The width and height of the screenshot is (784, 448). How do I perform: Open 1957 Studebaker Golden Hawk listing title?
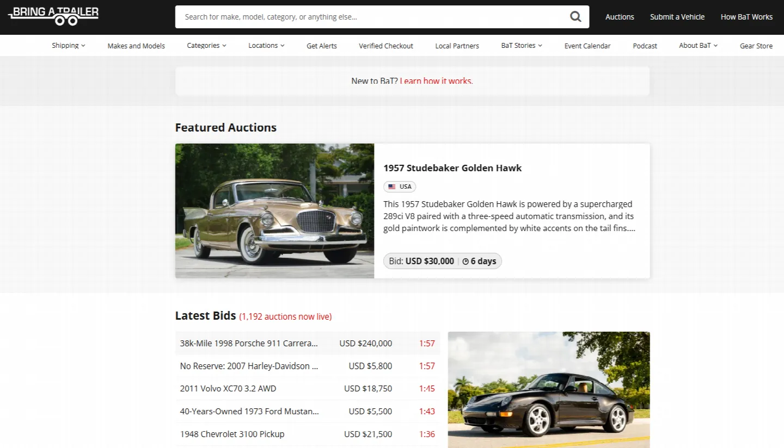(x=452, y=168)
